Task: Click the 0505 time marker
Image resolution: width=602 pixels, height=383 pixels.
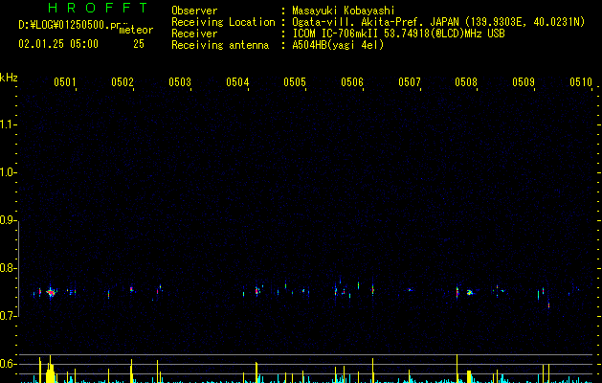Action: (x=295, y=81)
